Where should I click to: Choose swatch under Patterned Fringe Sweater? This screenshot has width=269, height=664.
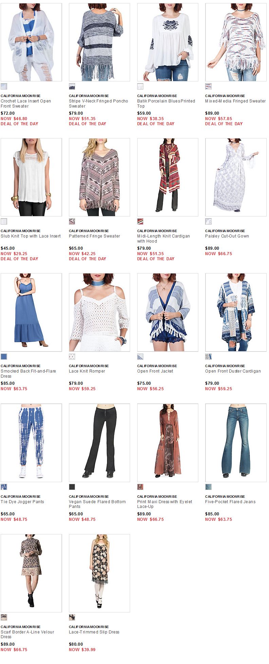tap(72, 221)
